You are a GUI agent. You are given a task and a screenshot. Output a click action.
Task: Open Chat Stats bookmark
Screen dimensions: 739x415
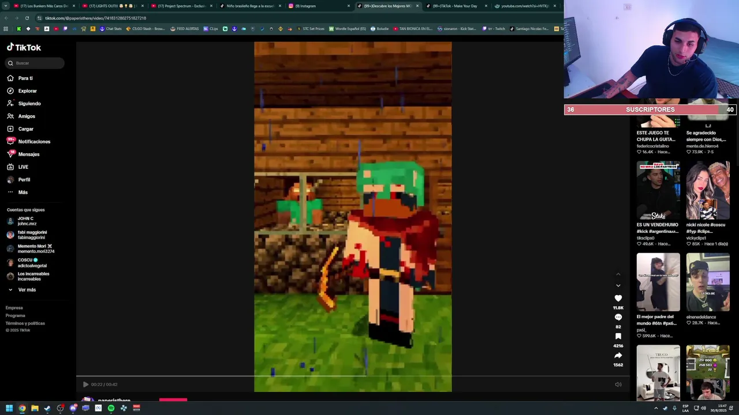111,29
